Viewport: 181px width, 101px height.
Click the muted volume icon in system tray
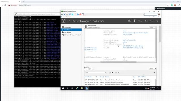148,88
